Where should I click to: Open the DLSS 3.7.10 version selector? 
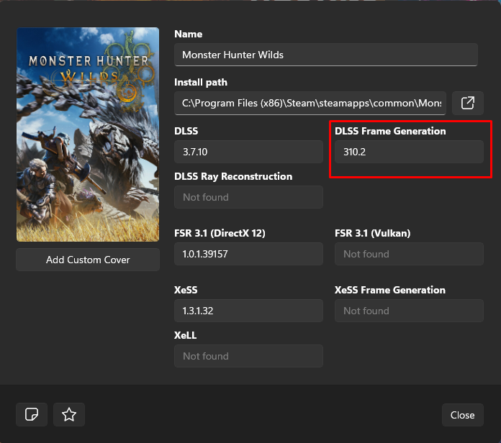click(248, 152)
